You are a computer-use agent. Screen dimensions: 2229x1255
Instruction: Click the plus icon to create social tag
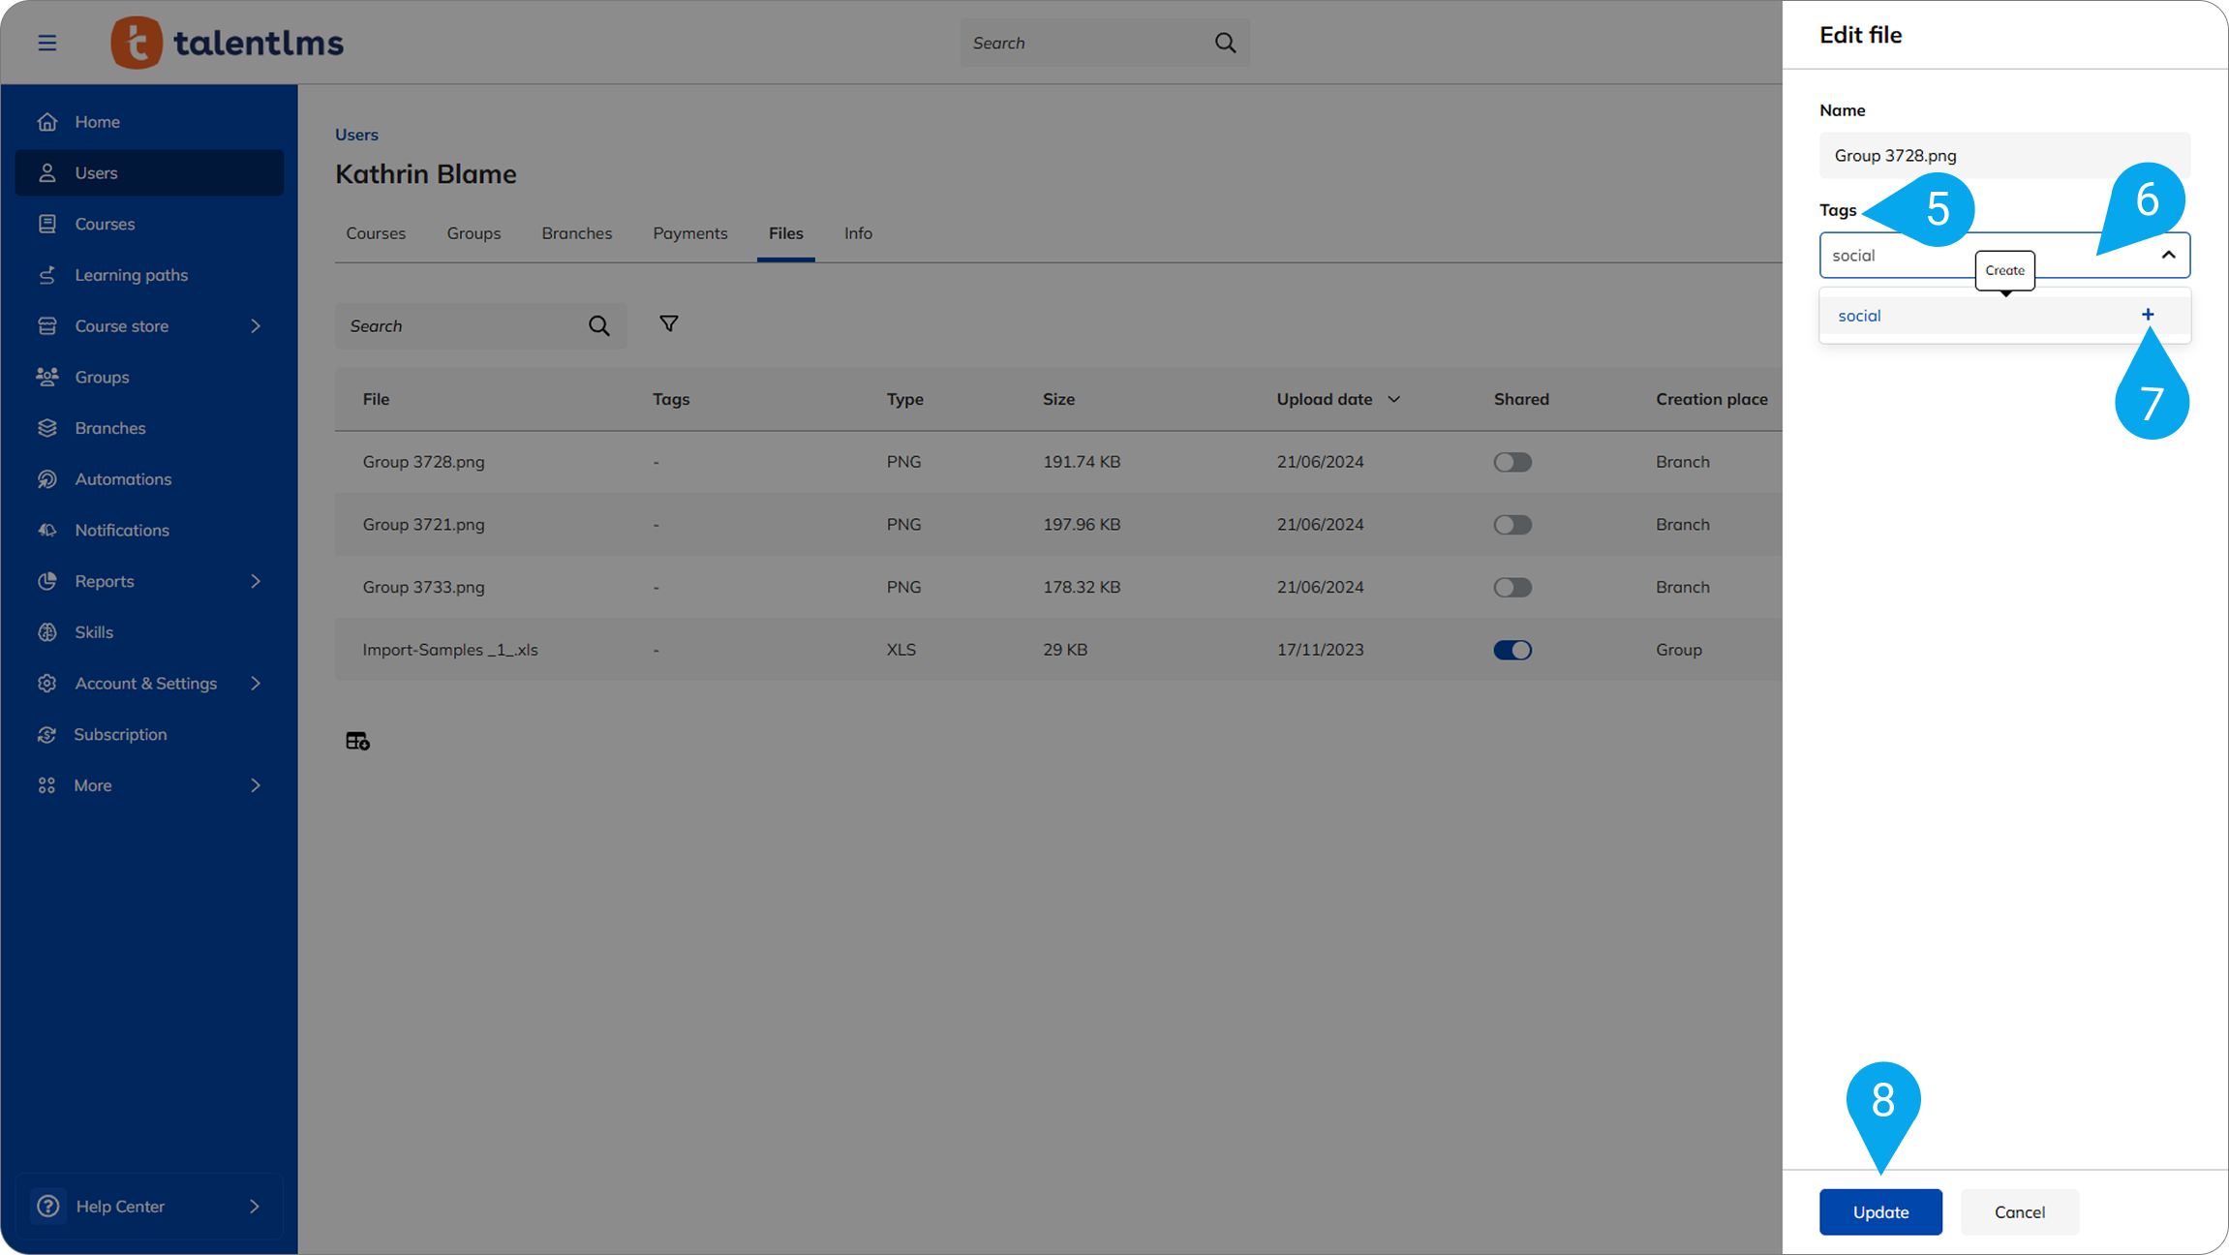2147,315
